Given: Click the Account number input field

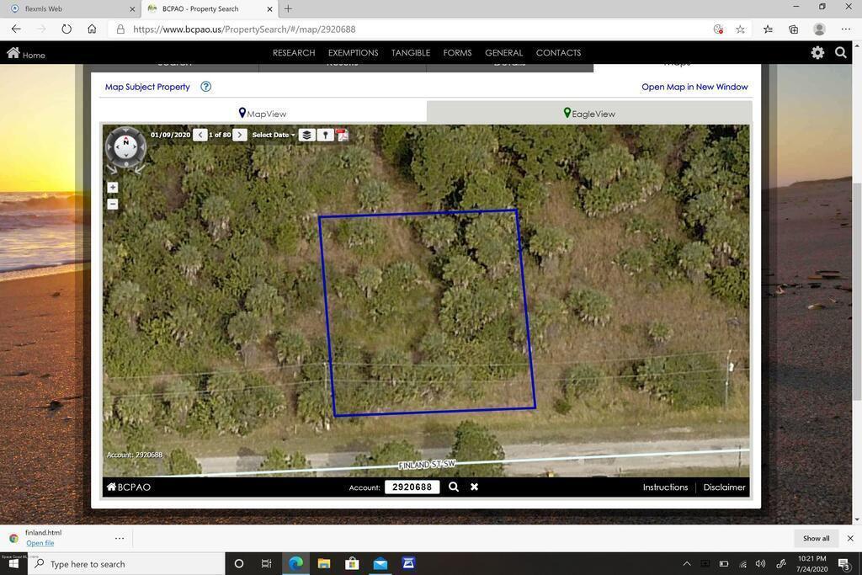Looking at the screenshot, I should (x=412, y=487).
